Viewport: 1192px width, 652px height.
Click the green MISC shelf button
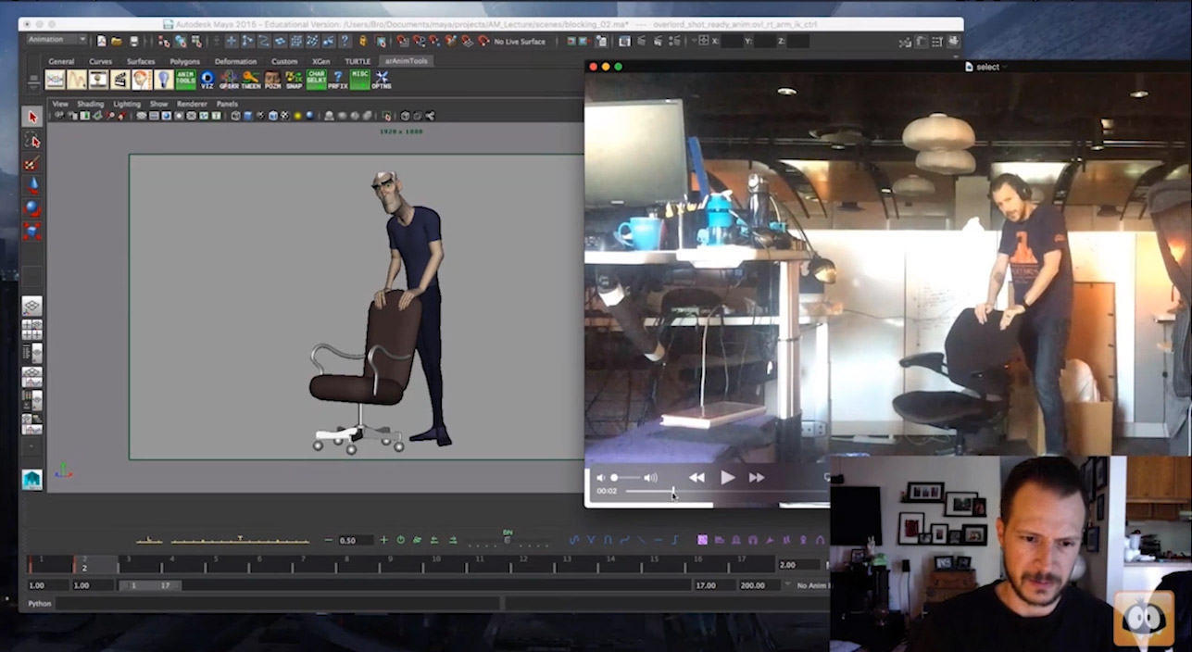coord(359,80)
